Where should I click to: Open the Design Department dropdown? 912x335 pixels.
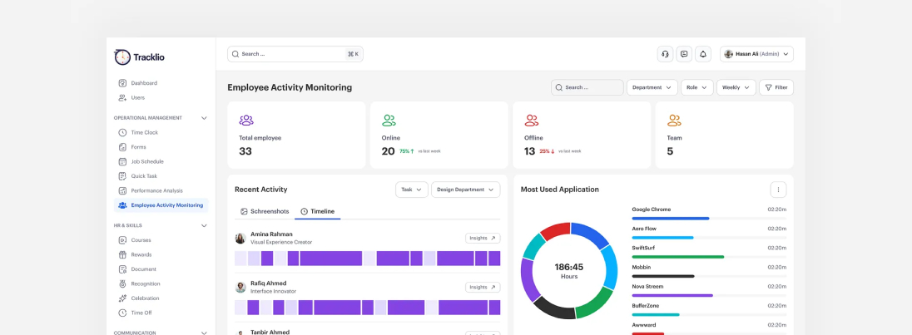pyautogui.click(x=465, y=190)
